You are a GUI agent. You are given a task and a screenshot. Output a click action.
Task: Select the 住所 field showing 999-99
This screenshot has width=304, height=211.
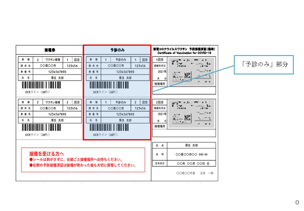(191, 154)
